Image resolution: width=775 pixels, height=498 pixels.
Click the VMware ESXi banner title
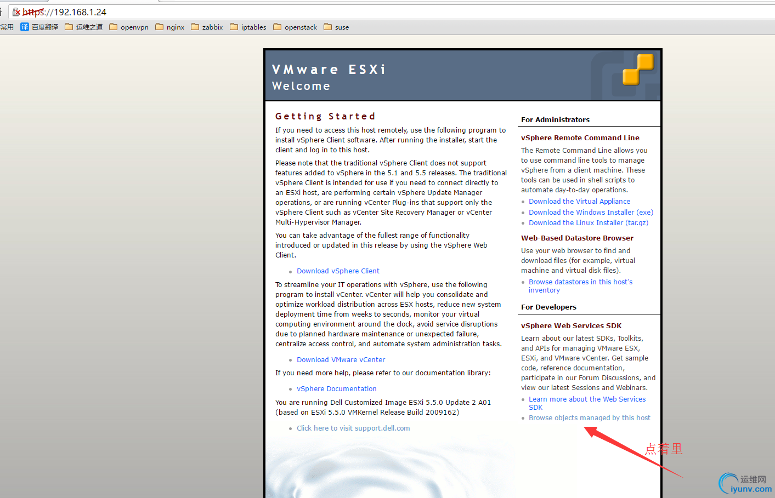[329, 70]
